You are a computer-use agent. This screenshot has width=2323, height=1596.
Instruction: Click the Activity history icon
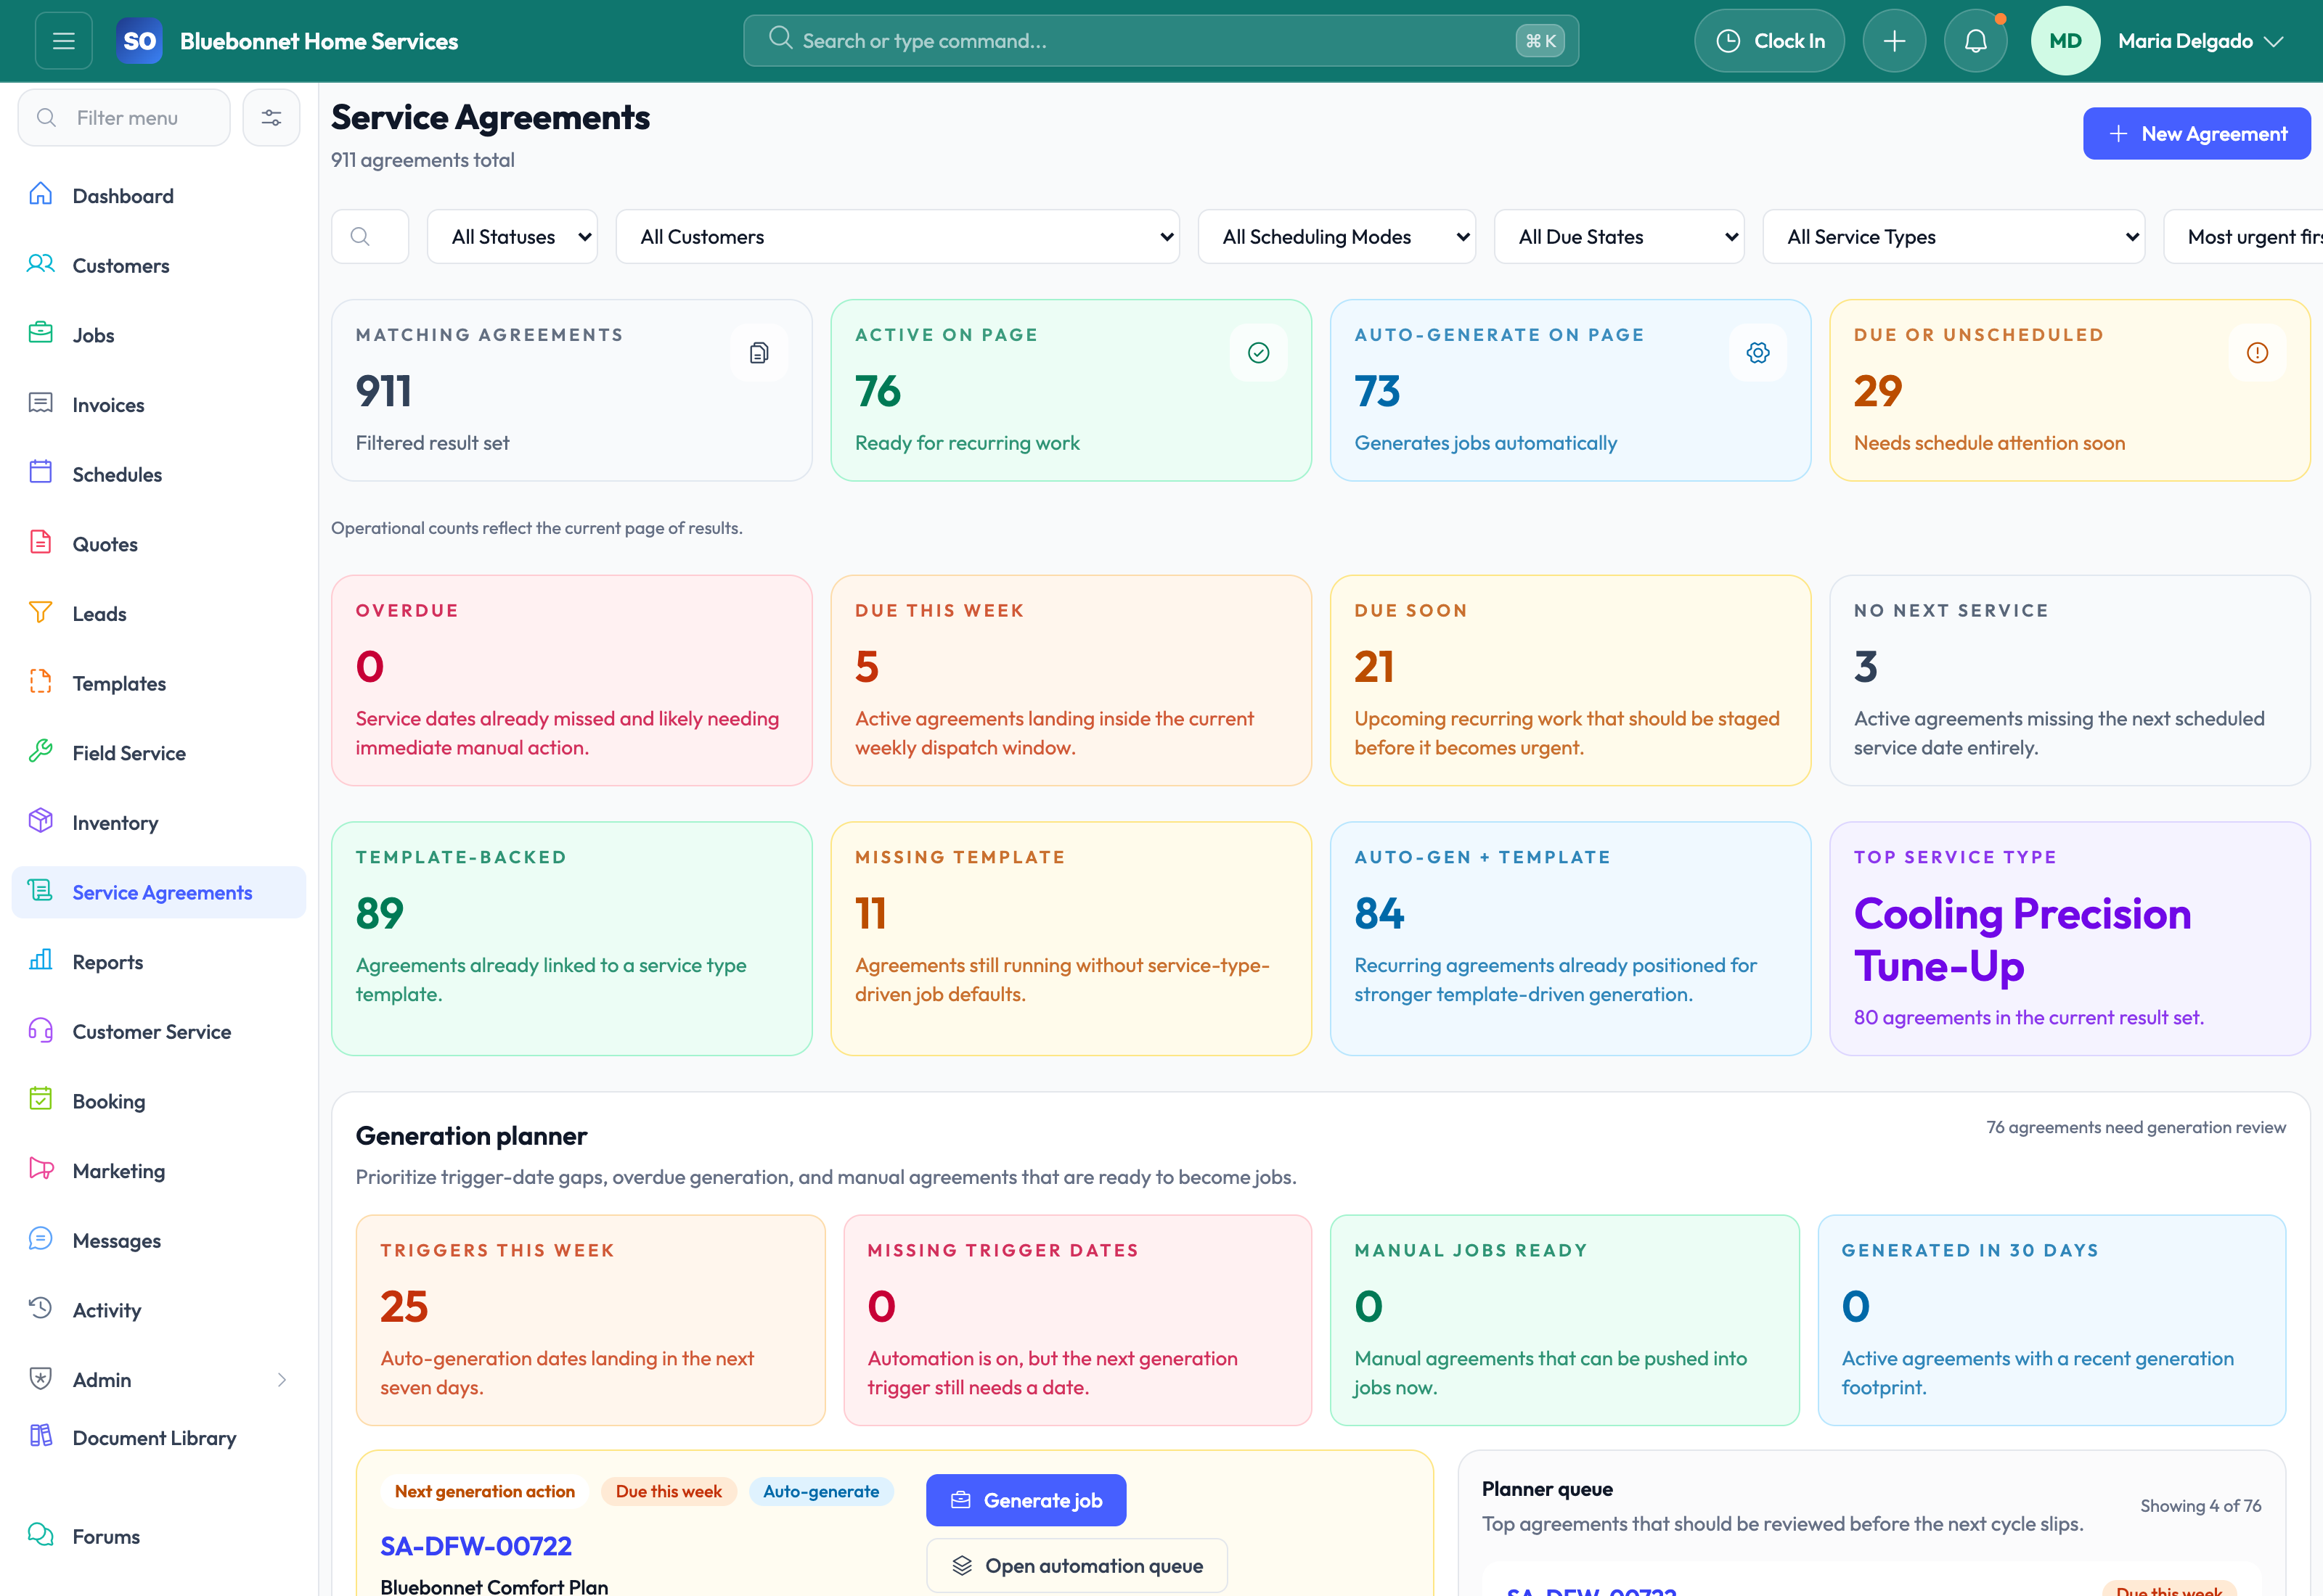click(x=41, y=1308)
